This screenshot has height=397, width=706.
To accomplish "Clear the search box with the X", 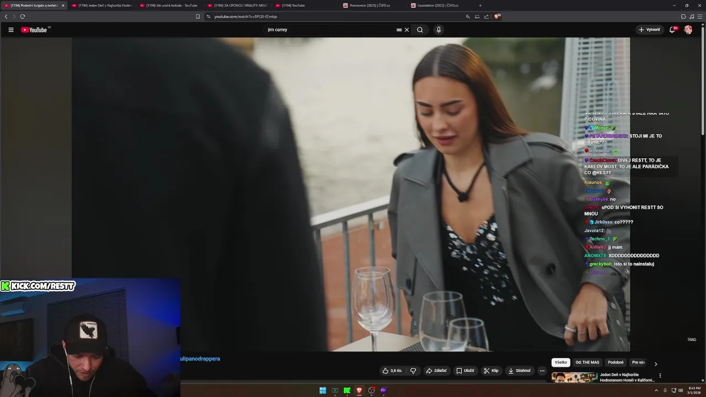I will [407, 30].
